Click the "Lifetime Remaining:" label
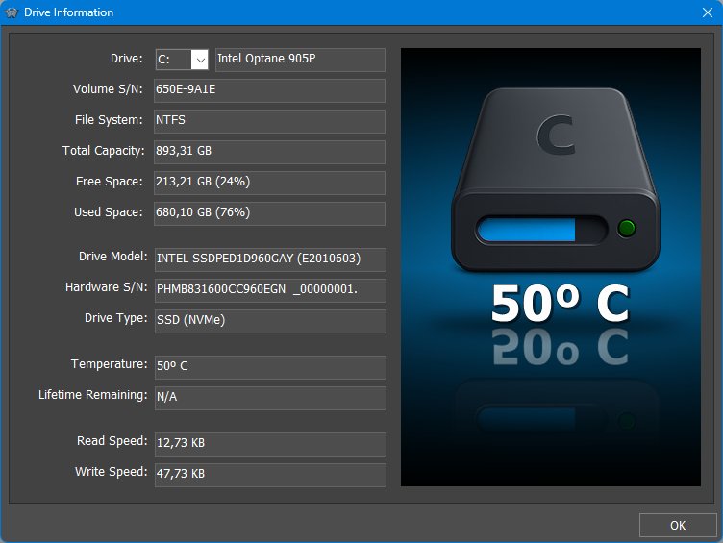 [92, 395]
